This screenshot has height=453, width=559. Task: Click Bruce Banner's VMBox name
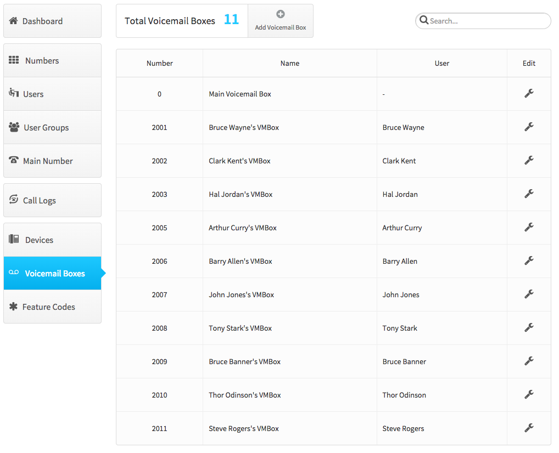click(244, 362)
